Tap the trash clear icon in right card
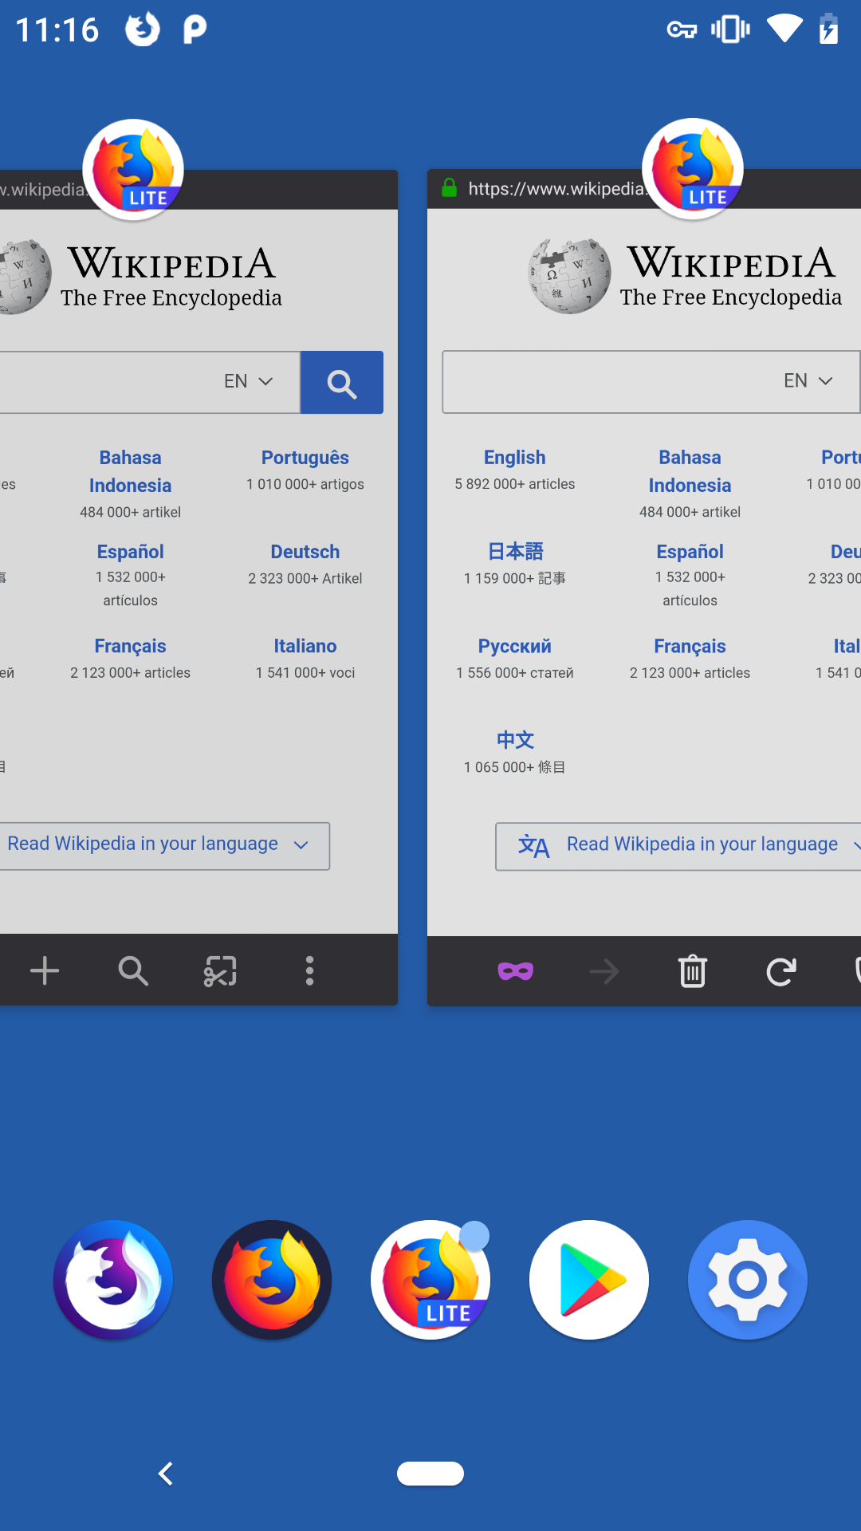 693,970
